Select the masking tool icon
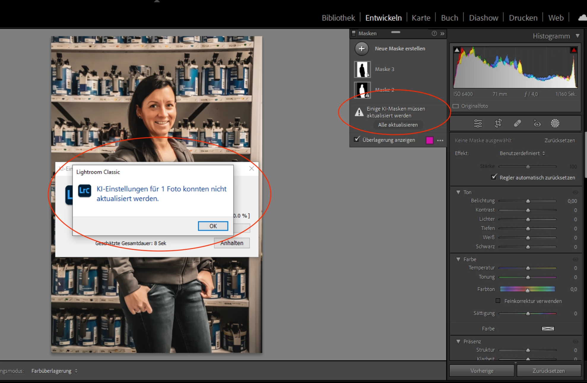587x383 pixels. click(555, 123)
